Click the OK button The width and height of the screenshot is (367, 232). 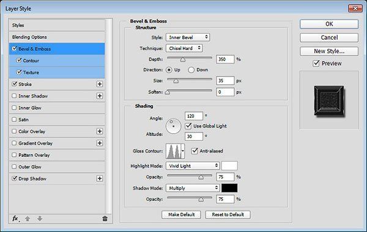point(329,24)
